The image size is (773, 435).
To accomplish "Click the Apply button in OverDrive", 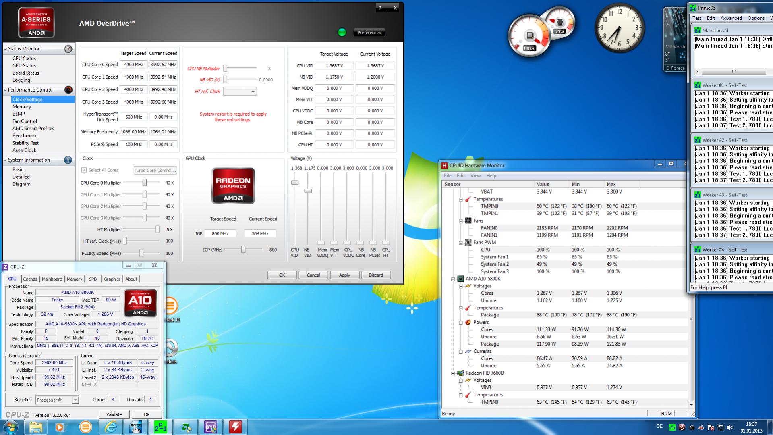I will 344,275.
